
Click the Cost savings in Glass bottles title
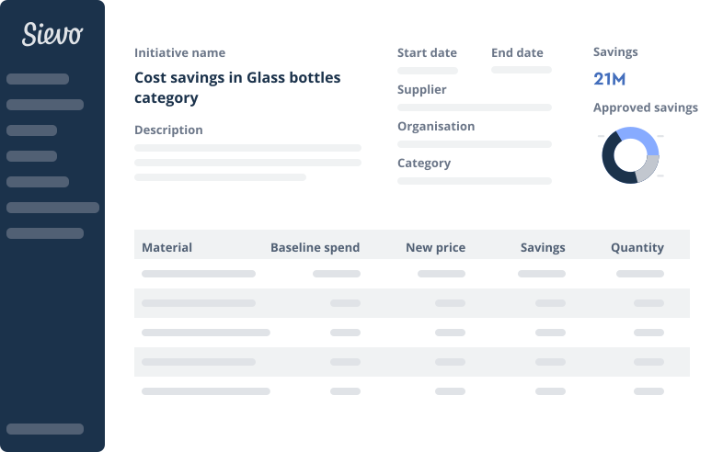coord(237,87)
